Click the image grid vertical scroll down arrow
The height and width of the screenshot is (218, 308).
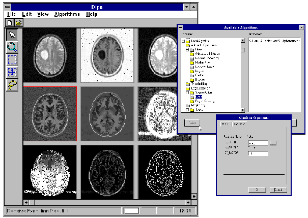click(x=194, y=197)
